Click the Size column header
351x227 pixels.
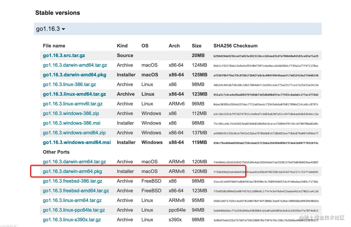pyautogui.click(x=196, y=46)
